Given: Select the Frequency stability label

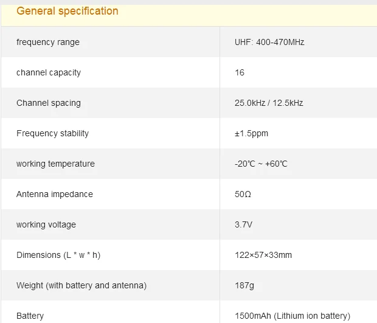Looking at the screenshot, I should click(53, 133).
